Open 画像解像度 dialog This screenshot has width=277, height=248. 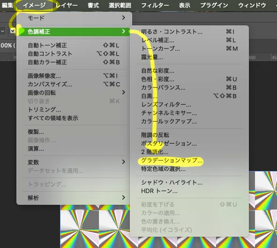74,76
